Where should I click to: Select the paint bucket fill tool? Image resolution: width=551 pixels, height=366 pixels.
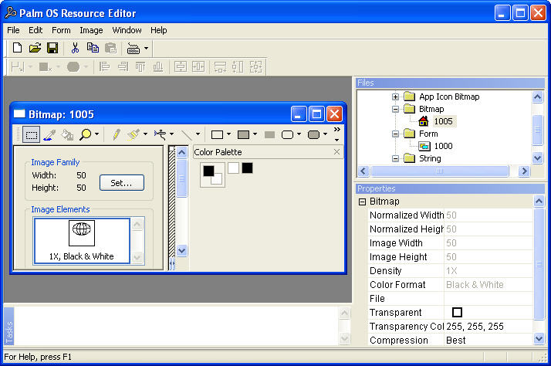(x=67, y=134)
